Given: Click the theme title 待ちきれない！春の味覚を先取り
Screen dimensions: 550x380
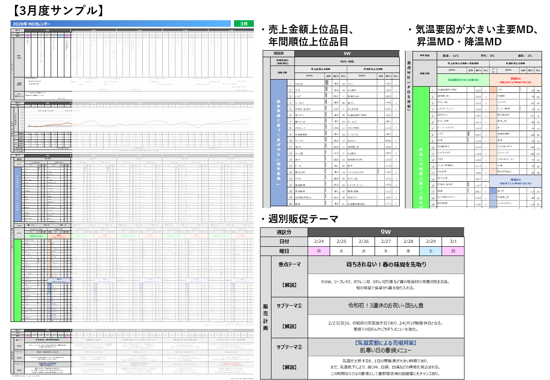Looking at the screenshot, I should point(386,265).
